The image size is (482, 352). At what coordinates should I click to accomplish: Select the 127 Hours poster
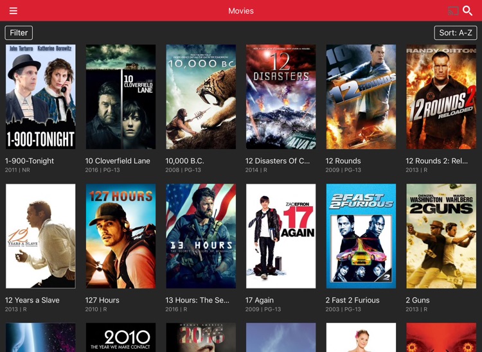(121, 236)
